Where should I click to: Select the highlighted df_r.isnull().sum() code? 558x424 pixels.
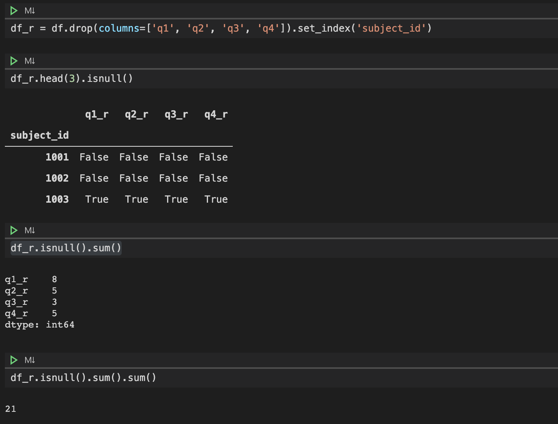point(65,248)
